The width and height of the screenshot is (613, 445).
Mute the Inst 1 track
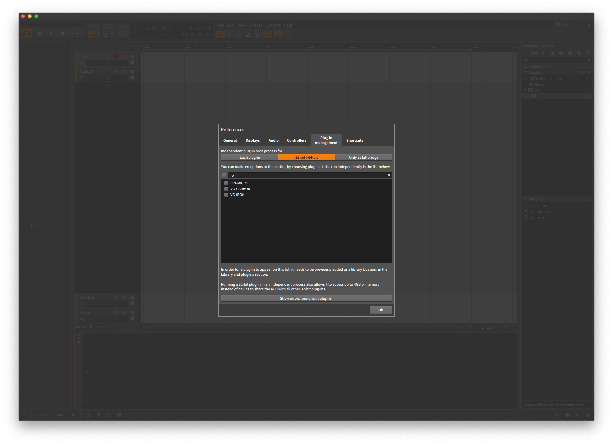(132, 56)
